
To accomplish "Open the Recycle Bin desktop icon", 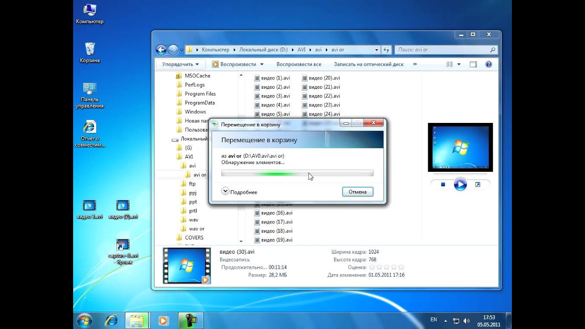I will [90, 53].
